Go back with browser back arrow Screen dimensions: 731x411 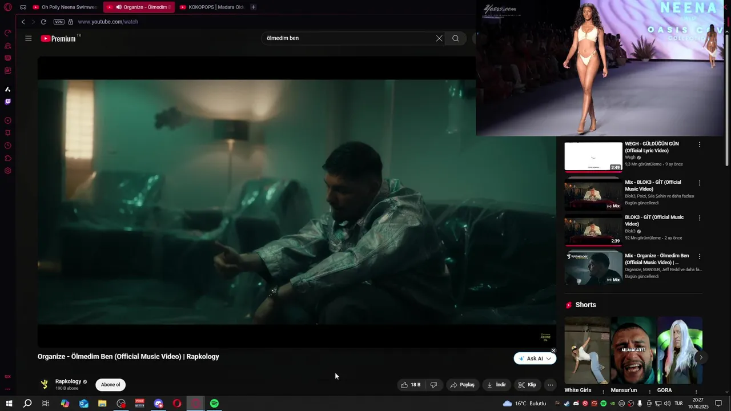(23, 22)
